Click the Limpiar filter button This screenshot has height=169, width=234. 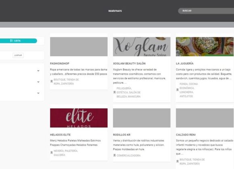point(18,56)
